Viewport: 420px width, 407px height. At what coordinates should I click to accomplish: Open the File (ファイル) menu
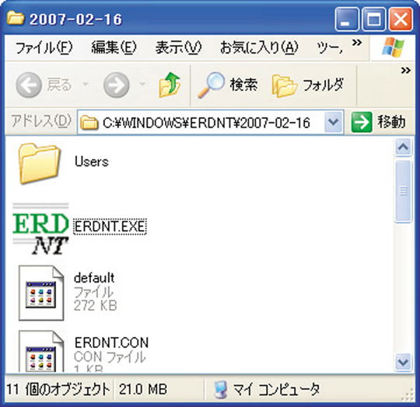pyautogui.click(x=44, y=47)
